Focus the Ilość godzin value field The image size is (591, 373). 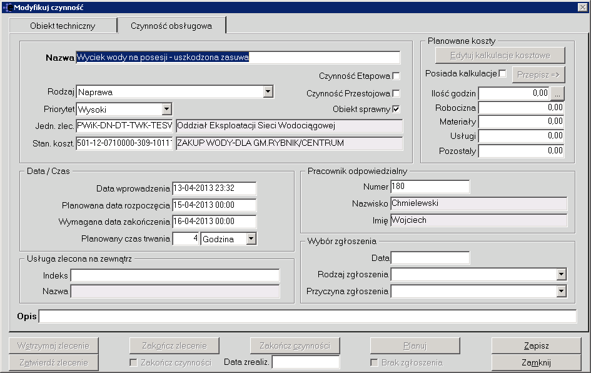[514, 93]
